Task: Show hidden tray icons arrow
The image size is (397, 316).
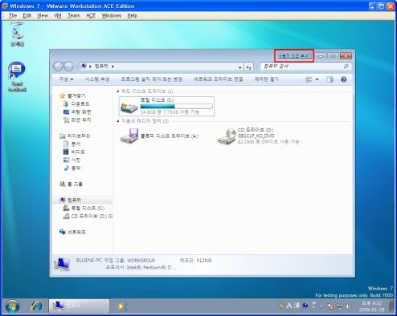Action: point(321,306)
